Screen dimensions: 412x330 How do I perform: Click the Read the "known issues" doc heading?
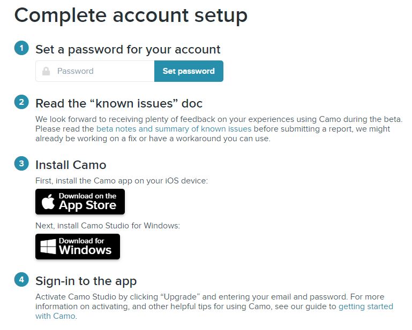(x=119, y=103)
